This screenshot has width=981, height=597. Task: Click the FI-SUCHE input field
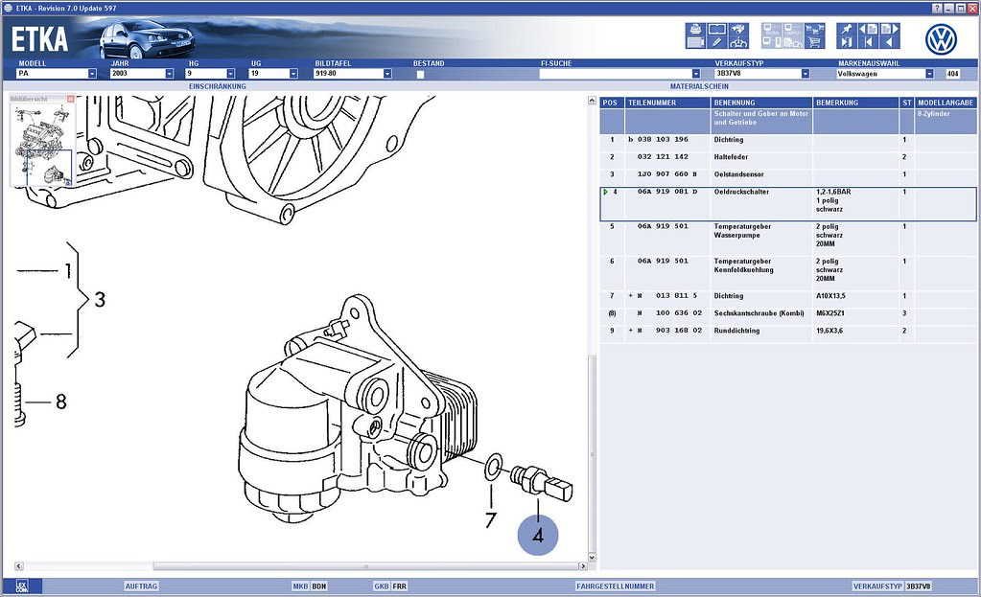tap(615, 74)
